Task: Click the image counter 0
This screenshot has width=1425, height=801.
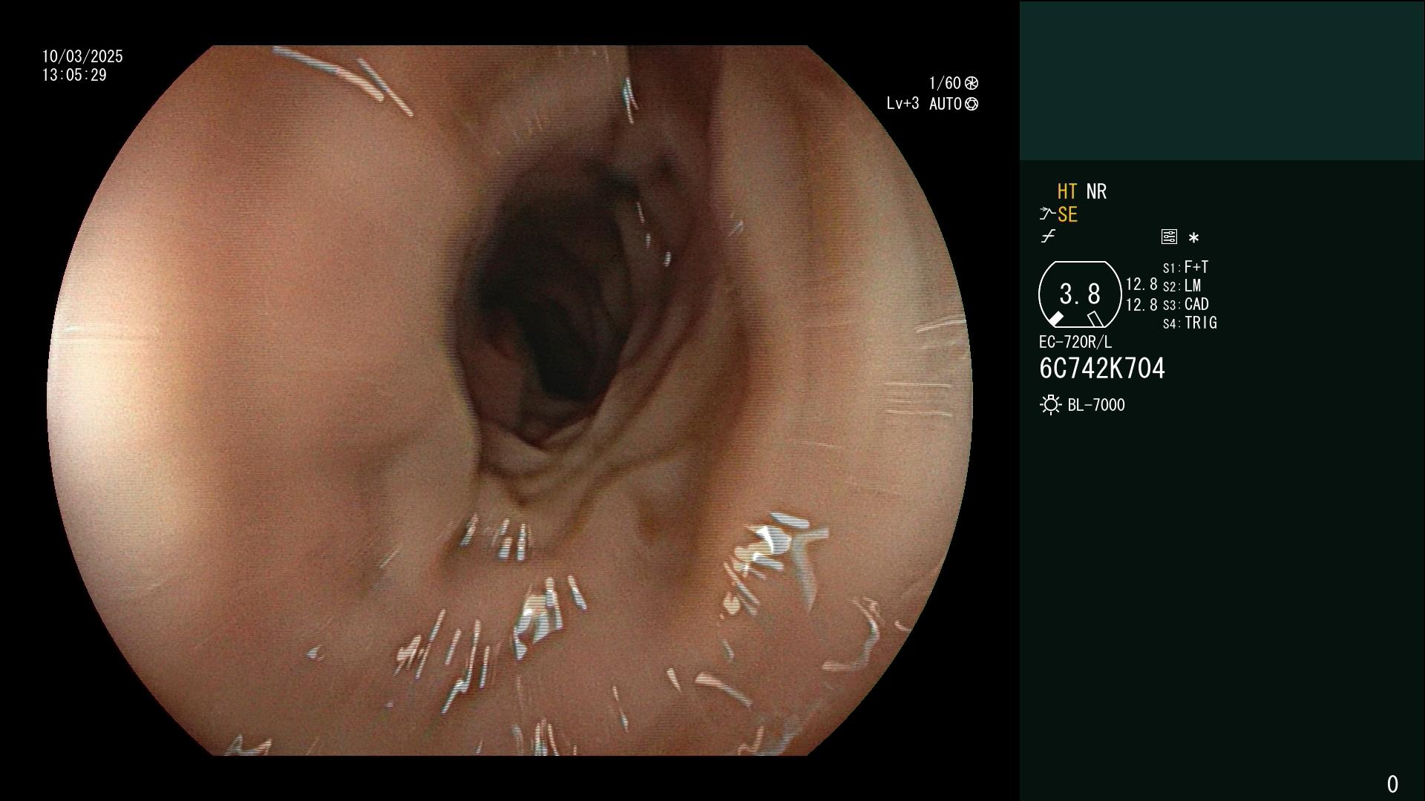Action: click(1392, 784)
